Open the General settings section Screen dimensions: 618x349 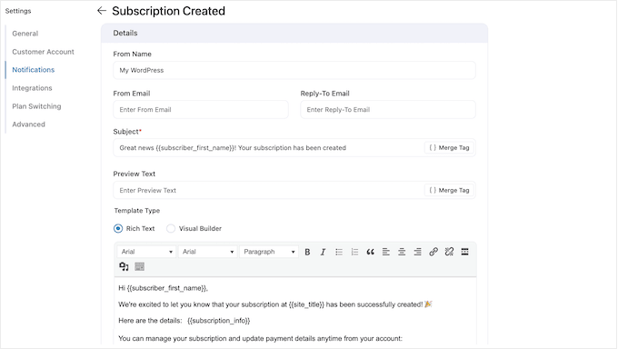(25, 34)
